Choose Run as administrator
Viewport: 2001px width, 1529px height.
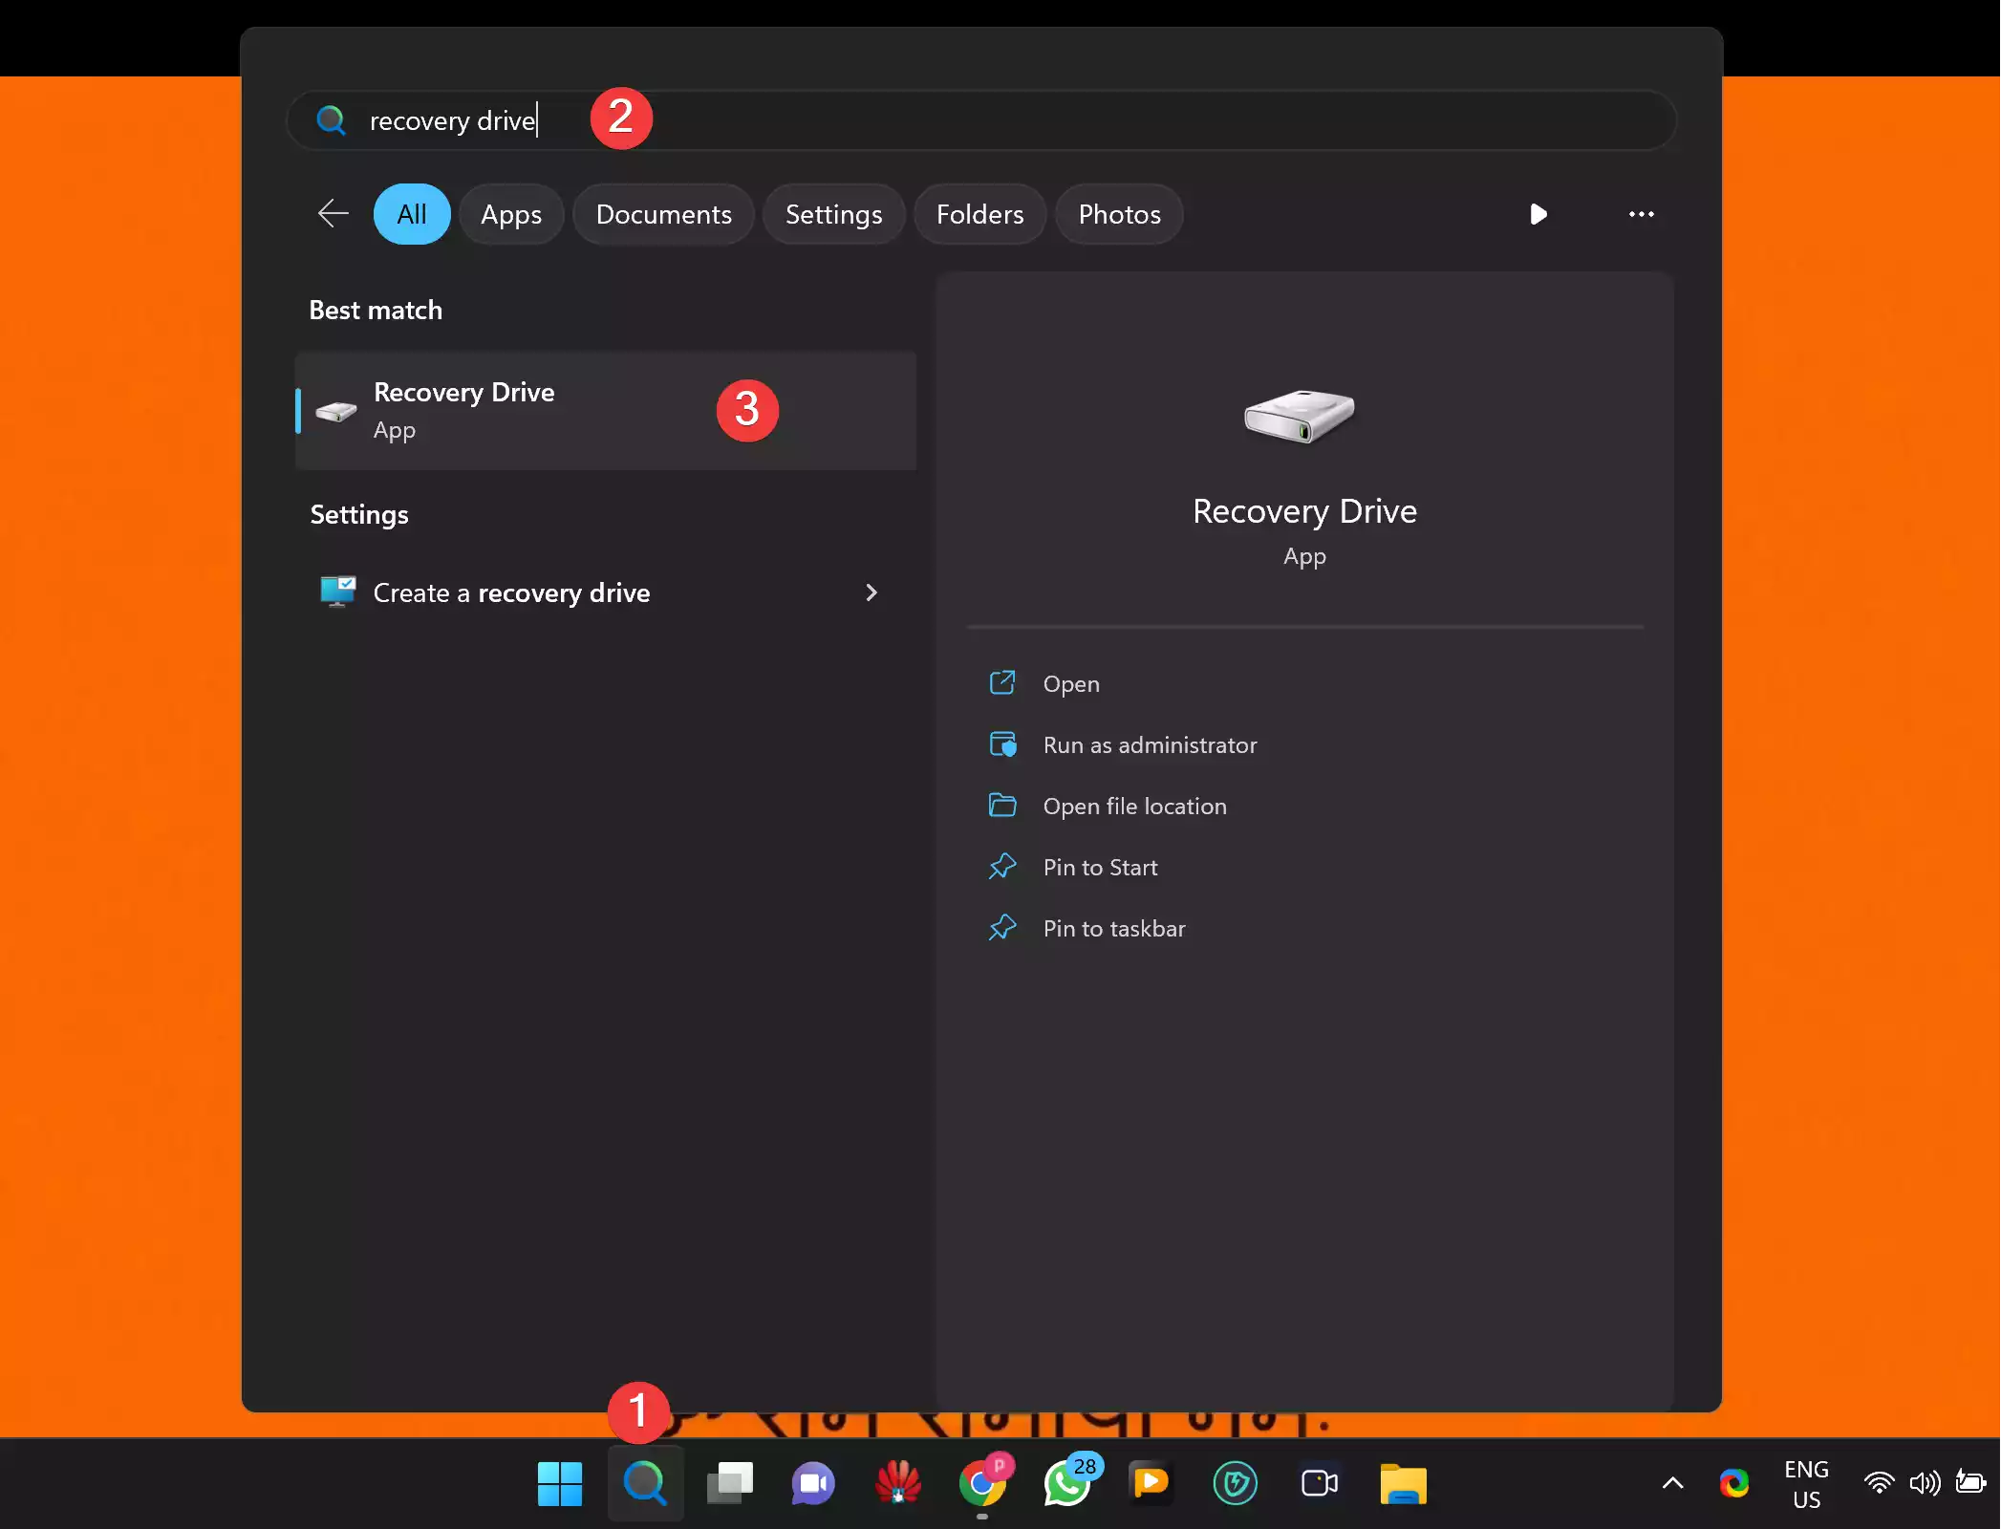point(1149,744)
